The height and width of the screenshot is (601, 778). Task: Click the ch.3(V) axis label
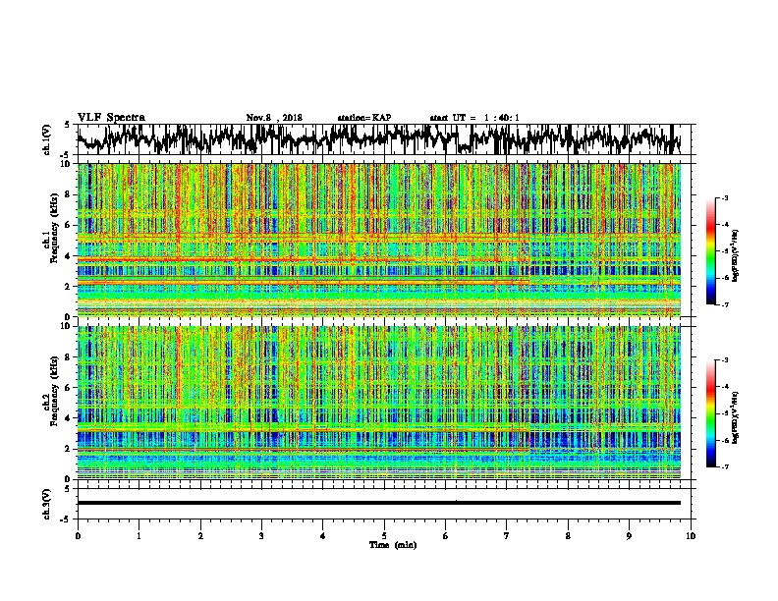point(47,504)
